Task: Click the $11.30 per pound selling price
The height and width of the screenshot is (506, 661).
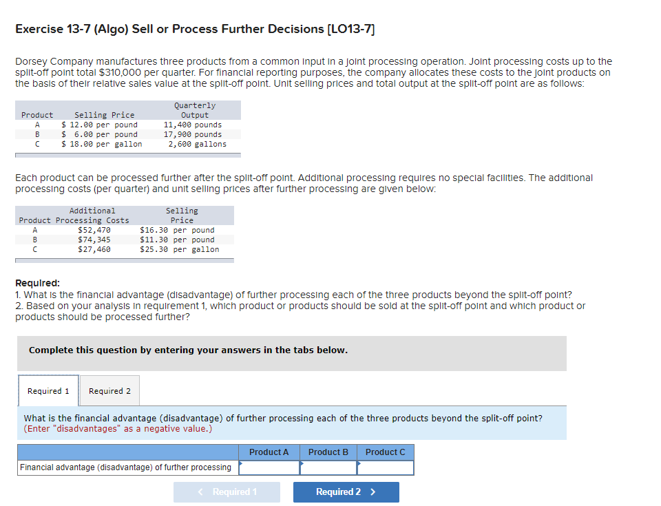Action: [177, 240]
